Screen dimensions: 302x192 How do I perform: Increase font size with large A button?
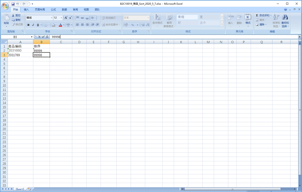(x=66, y=18)
